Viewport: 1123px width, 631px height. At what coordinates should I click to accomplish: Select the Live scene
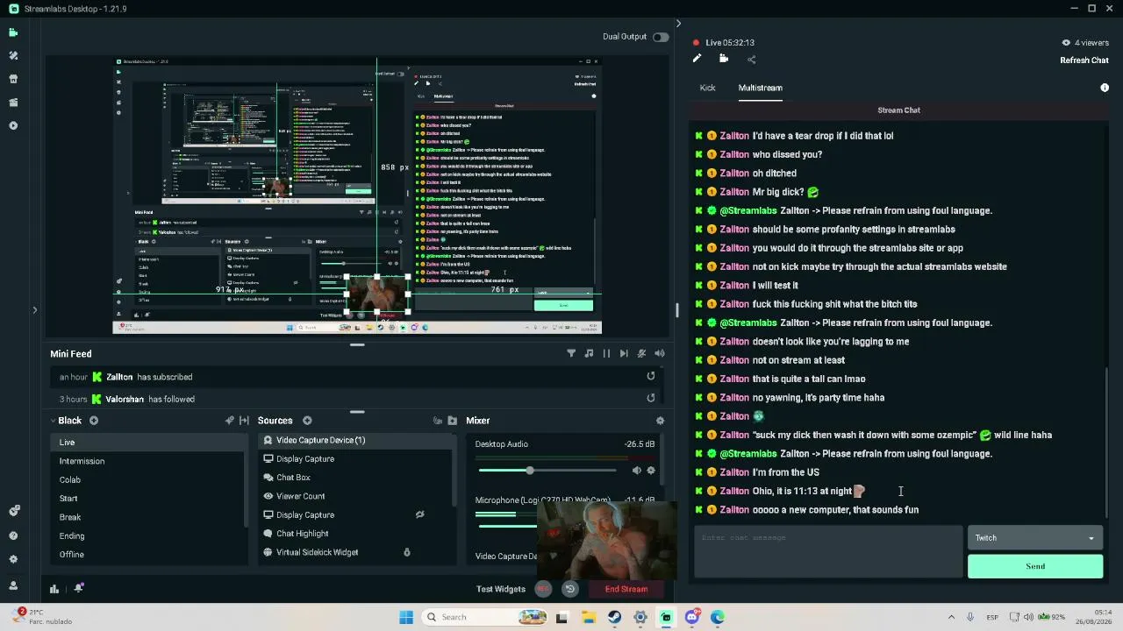(149, 443)
